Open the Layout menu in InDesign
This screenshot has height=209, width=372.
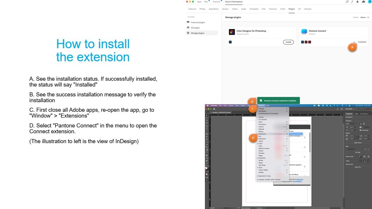231,105
